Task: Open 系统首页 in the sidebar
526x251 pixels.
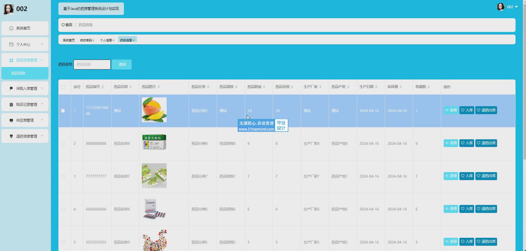Action: tap(25, 28)
